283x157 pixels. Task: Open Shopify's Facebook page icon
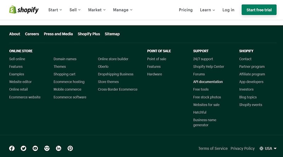tap(12, 148)
